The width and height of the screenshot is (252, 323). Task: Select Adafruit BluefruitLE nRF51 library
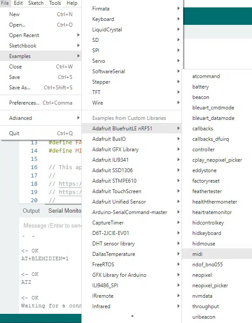(131, 129)
